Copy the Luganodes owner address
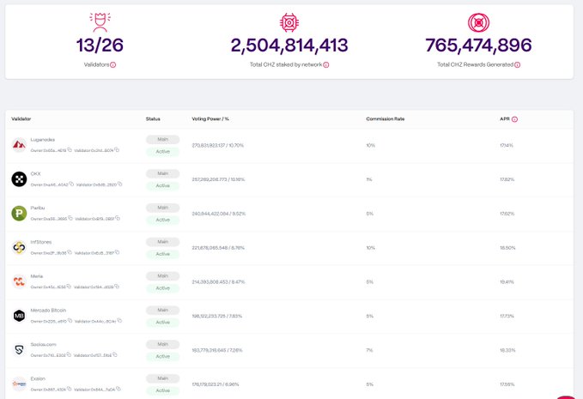Screen dimensions: 583x399 pyautogui.click(x=70, y=150)
